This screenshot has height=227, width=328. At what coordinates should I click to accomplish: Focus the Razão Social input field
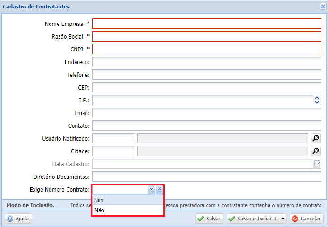[x=207, y=36]
